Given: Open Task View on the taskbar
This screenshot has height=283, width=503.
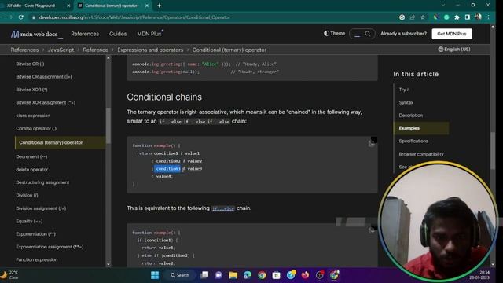Looking at the screenshot, I should [x=204, y=275].
